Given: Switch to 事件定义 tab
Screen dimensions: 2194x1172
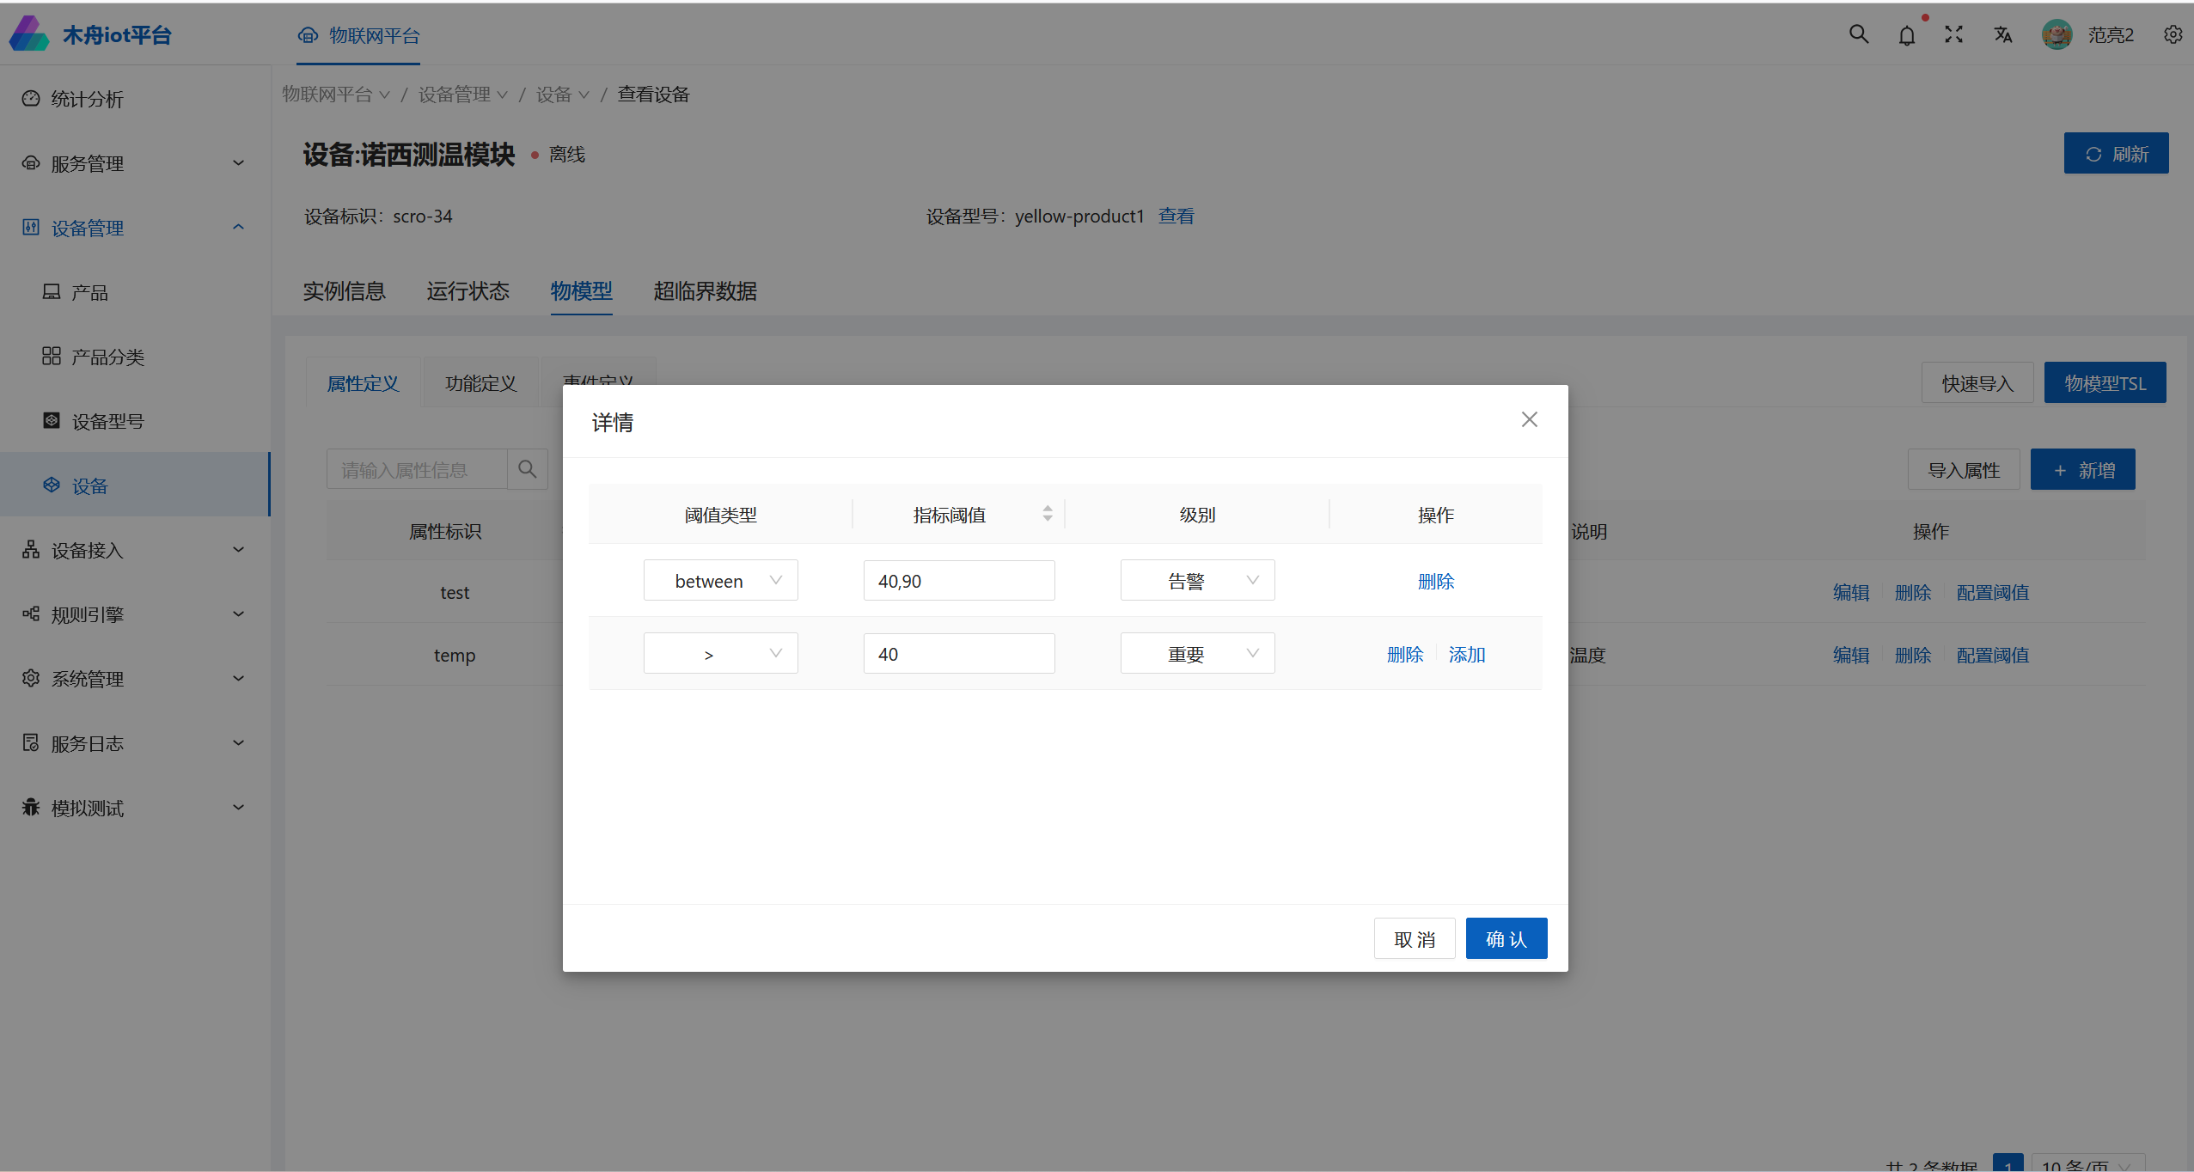Looking at the screenshot, I should (599, 382).
